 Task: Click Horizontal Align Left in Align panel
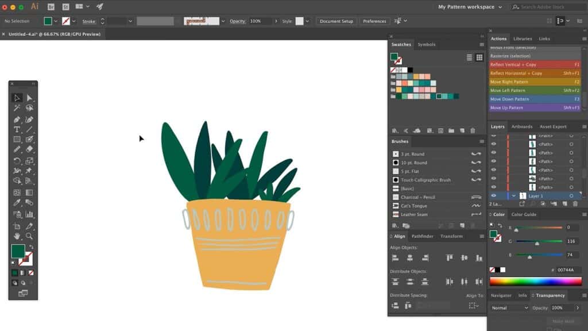click(395, 258)
